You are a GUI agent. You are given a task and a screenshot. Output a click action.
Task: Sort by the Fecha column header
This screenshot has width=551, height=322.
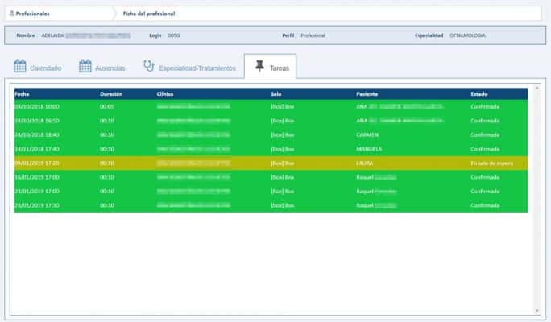pos(21,94)
